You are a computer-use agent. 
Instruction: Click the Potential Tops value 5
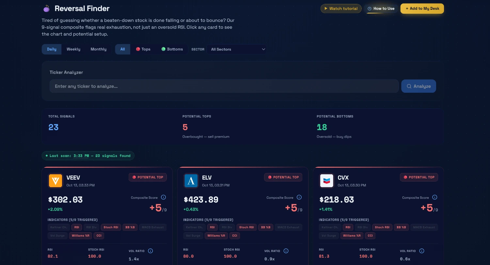point(185,127)
